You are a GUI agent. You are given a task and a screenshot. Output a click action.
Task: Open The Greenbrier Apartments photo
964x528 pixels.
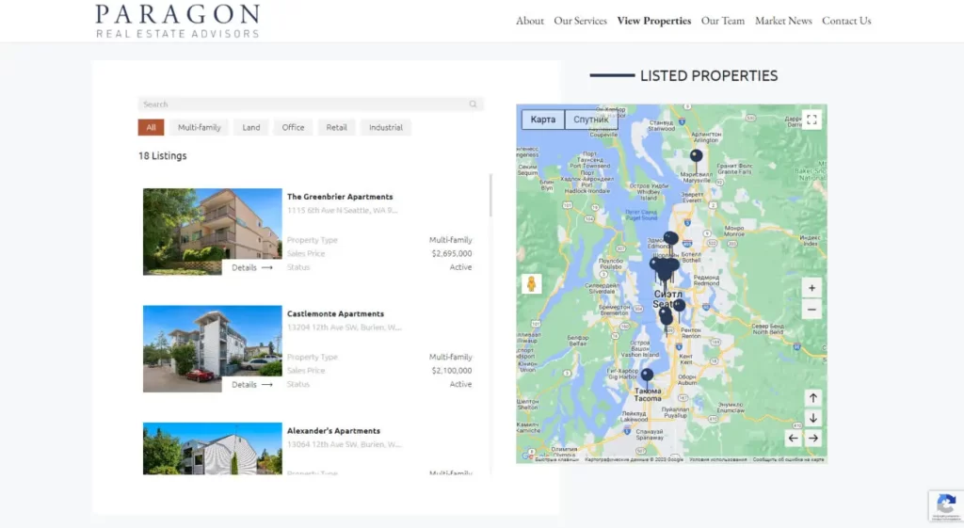pos(212,232)
